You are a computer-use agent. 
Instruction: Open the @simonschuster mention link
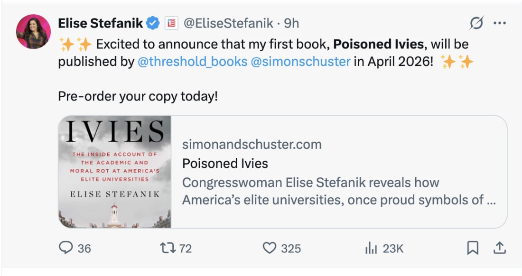click(300, 62)
